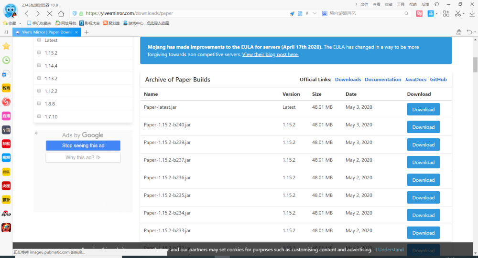This screenshot has height=258, width=478.
Task: Check the 1.8.8 version filter
Action: click(x=39, y=103)
